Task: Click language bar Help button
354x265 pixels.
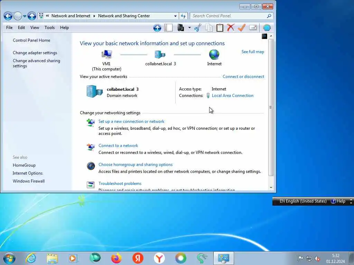Action: [x=338, y=201]
